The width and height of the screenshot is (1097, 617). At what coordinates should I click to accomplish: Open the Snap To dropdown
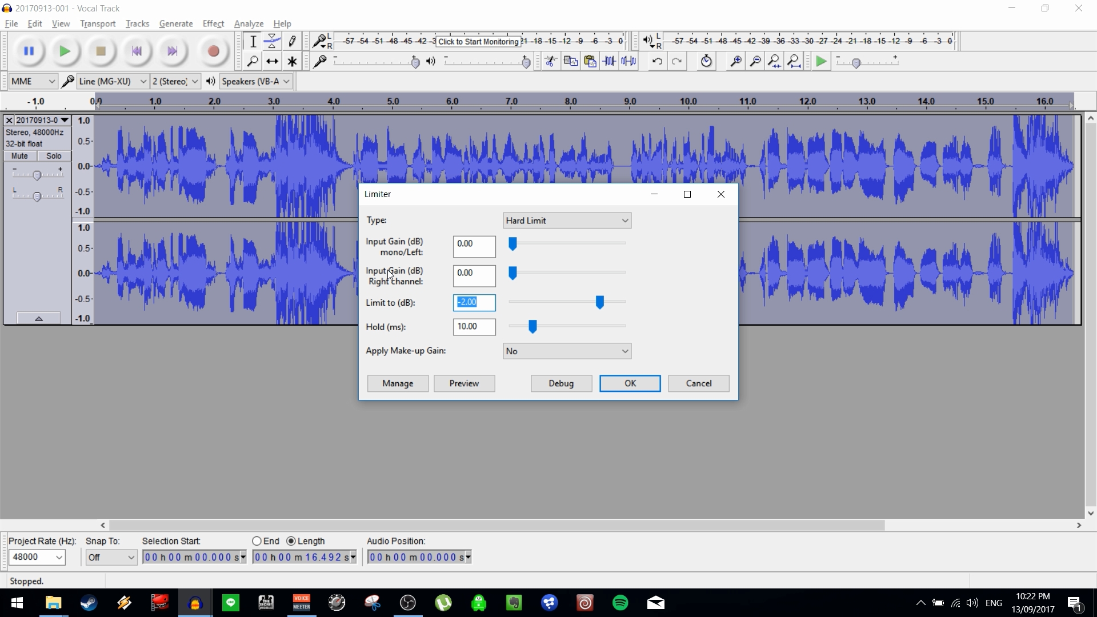pos(111,557)
